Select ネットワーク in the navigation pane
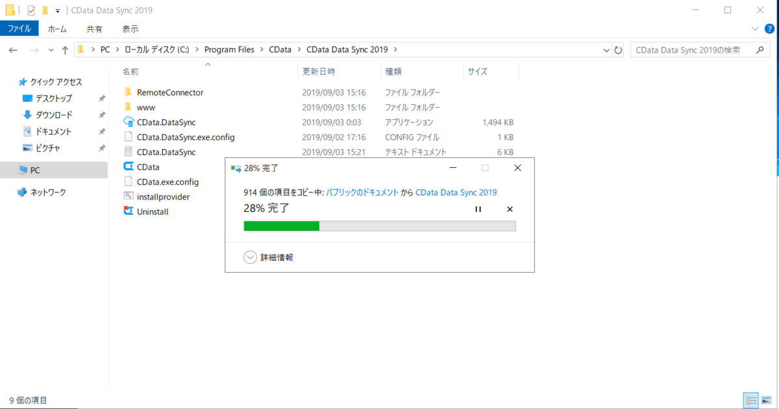 point(48,193)
